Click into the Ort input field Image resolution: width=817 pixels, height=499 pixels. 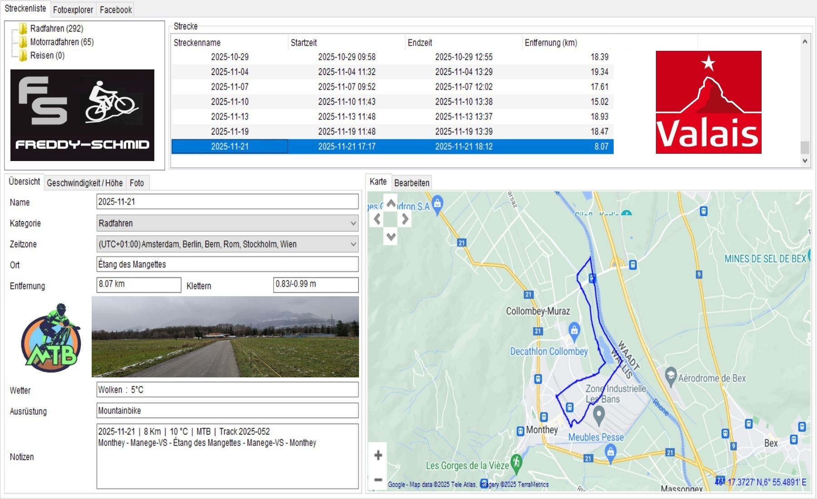(227, 264)
